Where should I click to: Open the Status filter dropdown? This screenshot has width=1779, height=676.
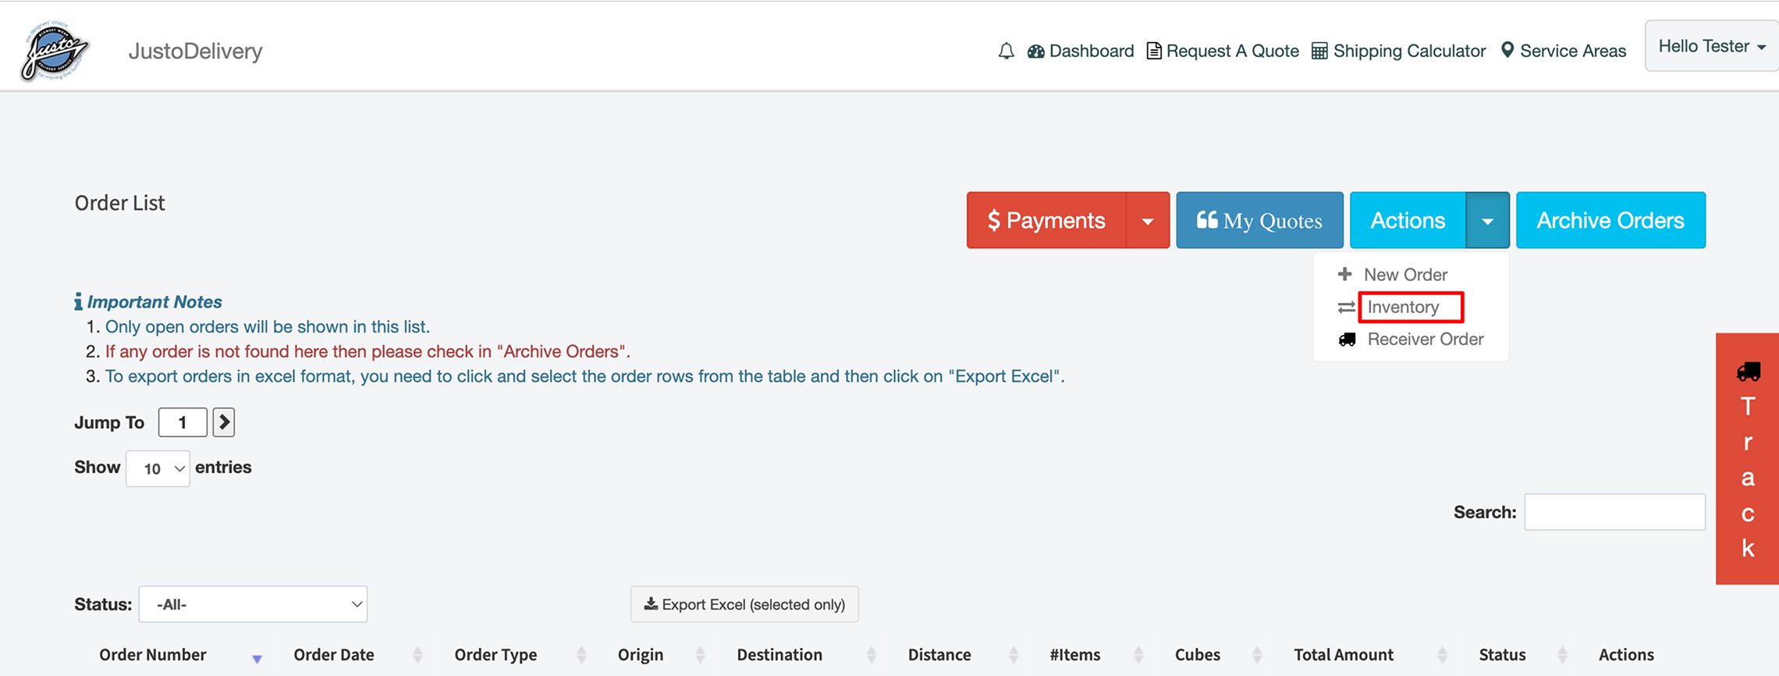253,604
